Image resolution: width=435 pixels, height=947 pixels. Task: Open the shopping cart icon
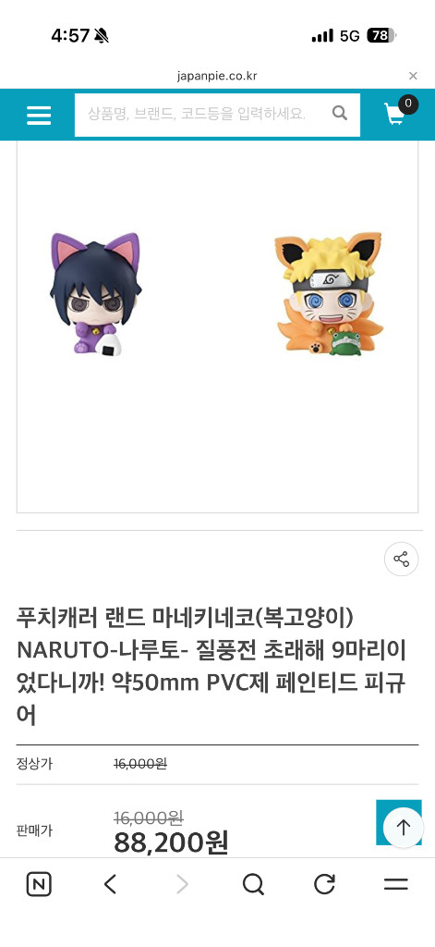coord(394,114)
